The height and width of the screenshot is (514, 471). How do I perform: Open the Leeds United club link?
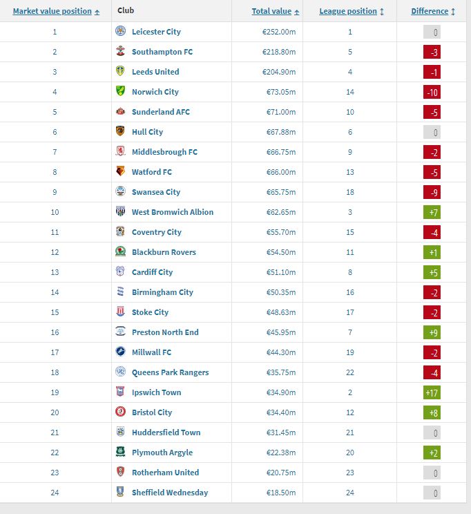coord(155,72)
